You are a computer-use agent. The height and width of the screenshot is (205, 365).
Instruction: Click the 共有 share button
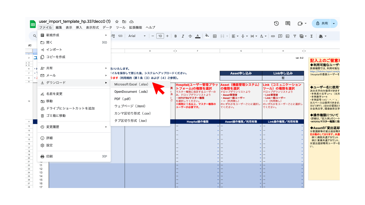322,23
